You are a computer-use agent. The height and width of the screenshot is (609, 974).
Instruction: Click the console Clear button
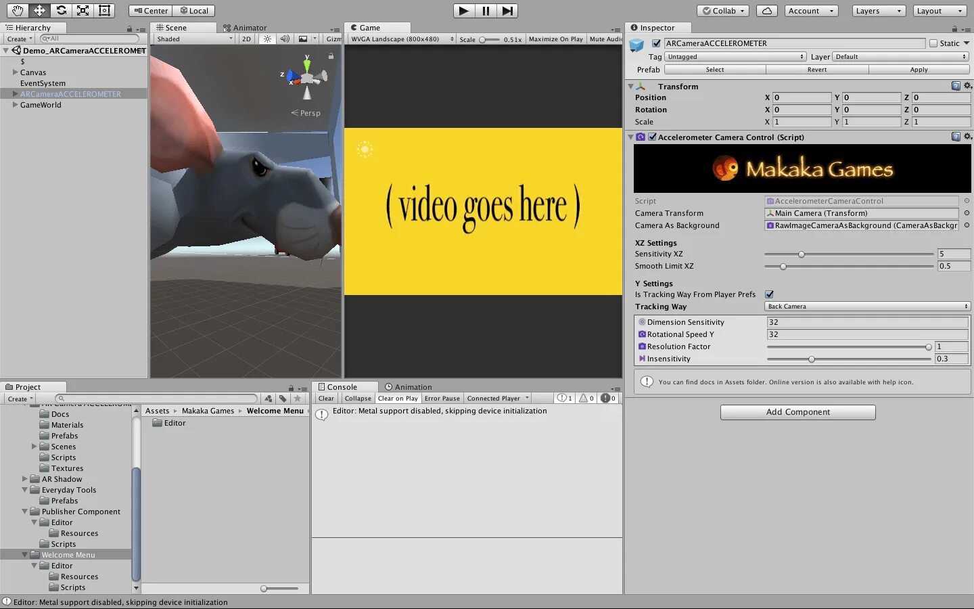tap(326, 399)
